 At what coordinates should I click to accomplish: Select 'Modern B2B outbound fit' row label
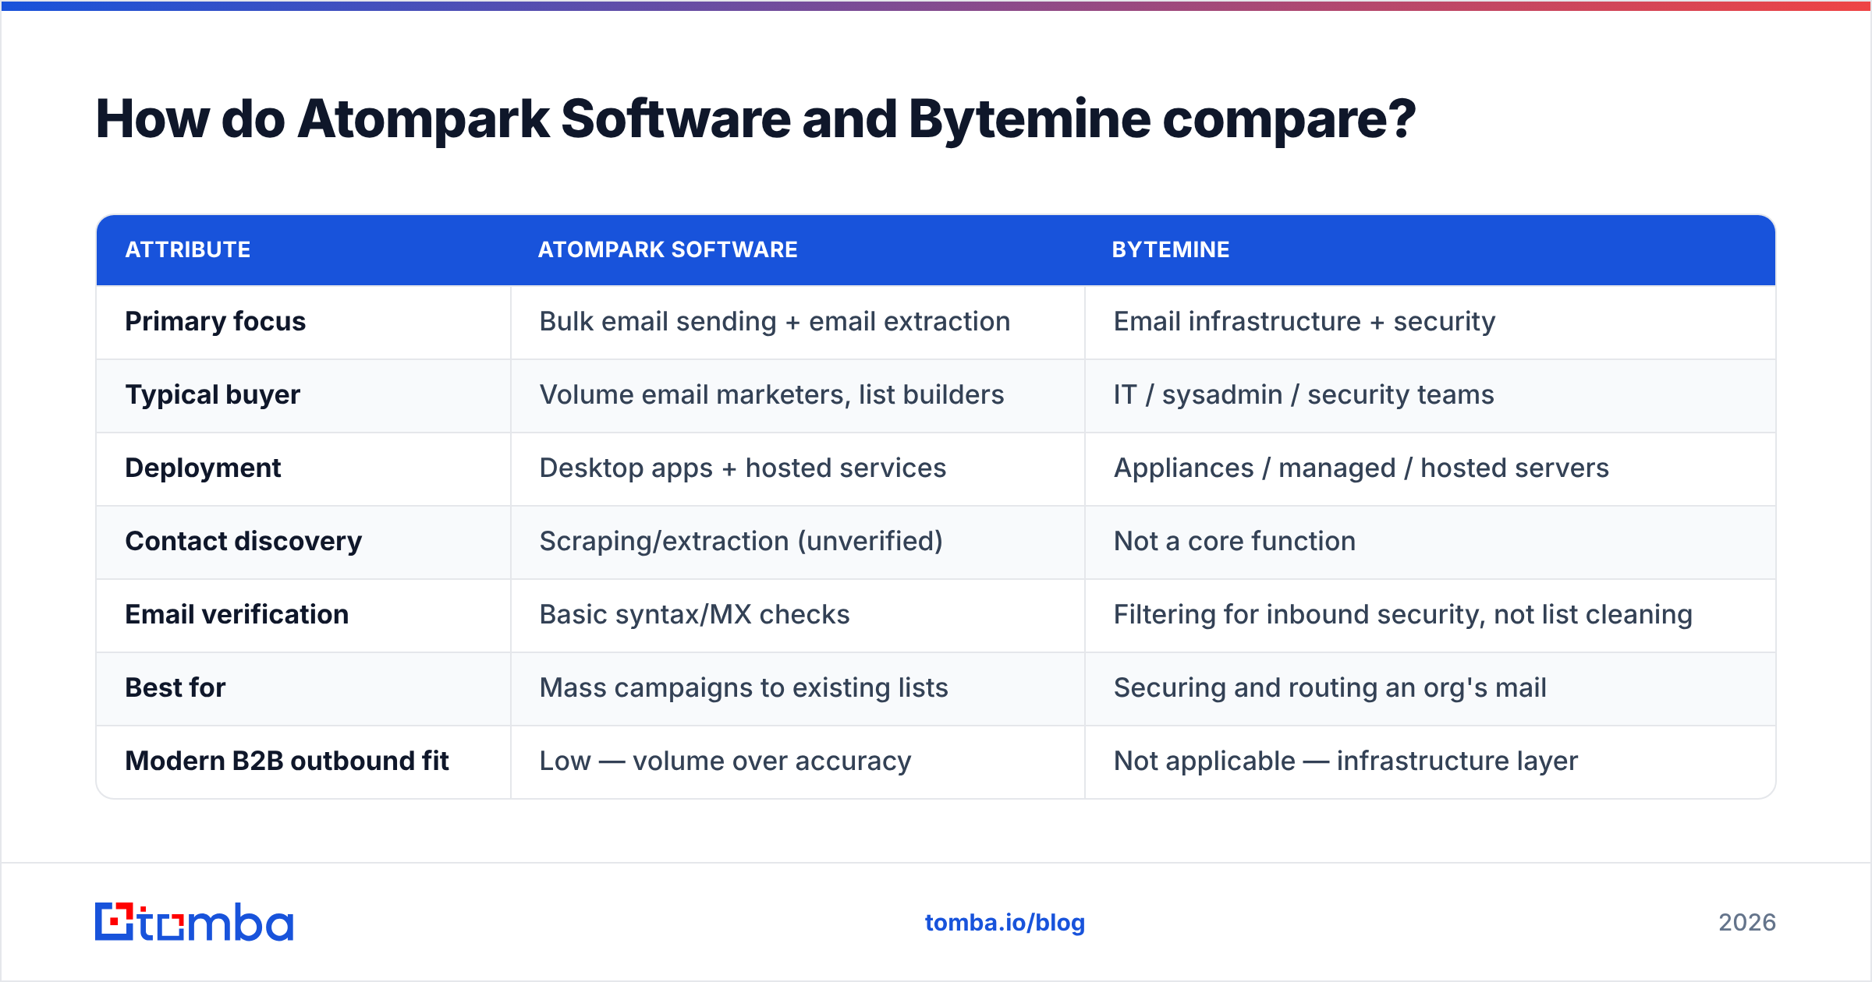[287, 761]
